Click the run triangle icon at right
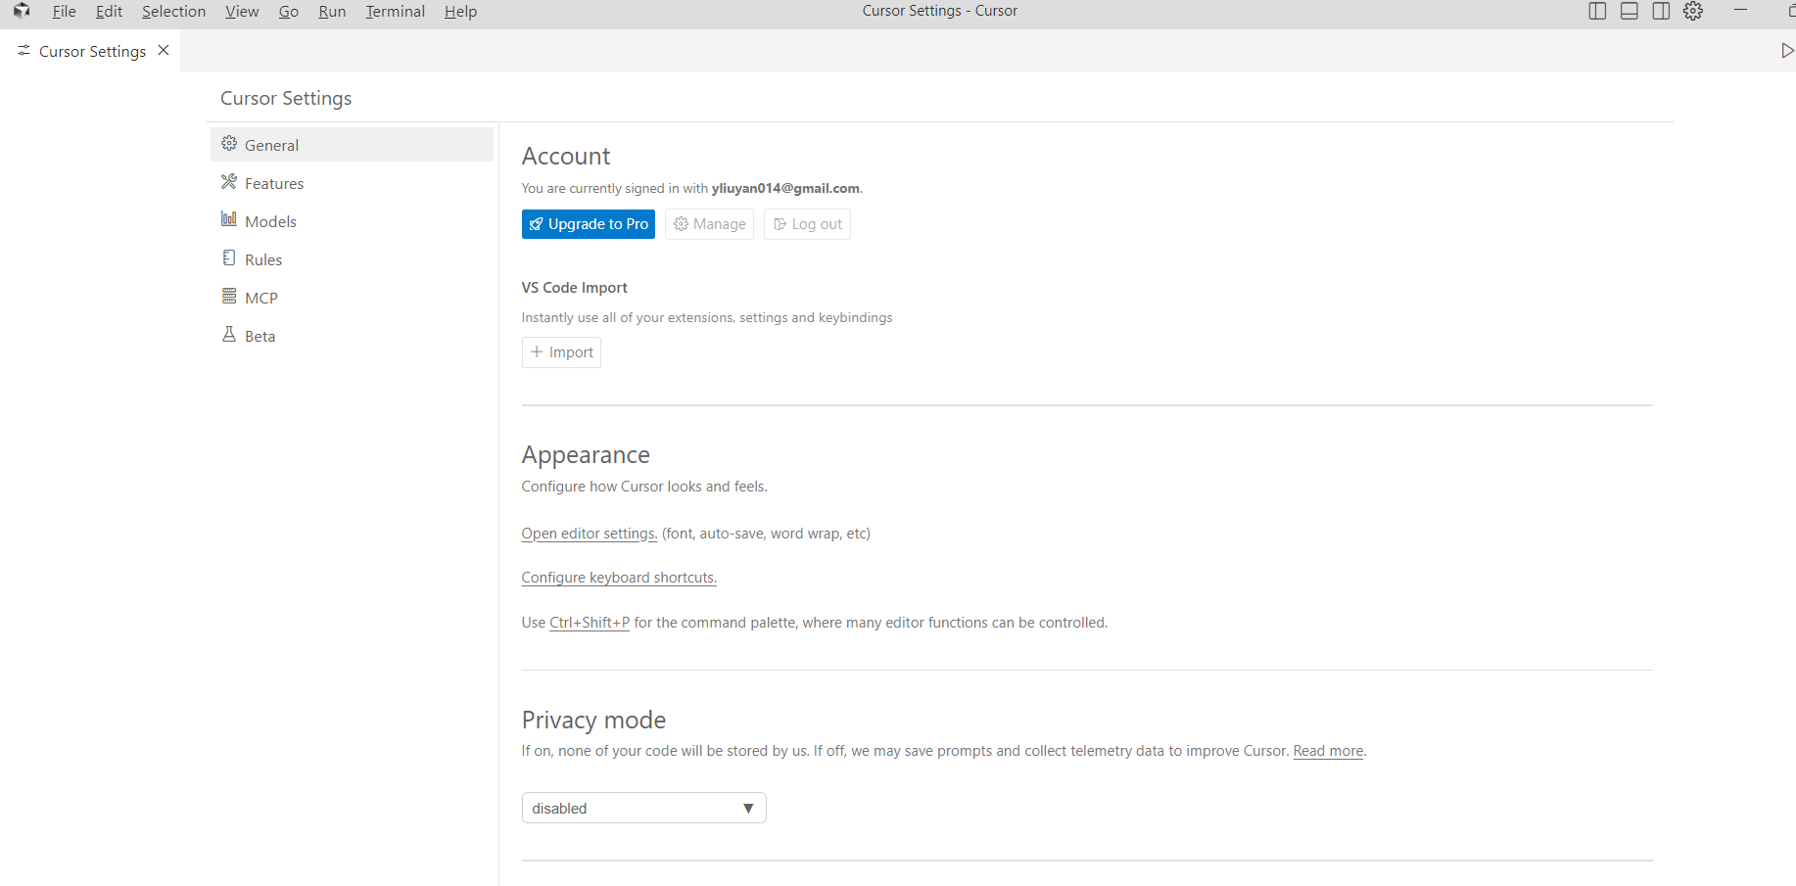Image resolution: width=1796 pixels, height=886 pixels. click(x=1787, y=51)
